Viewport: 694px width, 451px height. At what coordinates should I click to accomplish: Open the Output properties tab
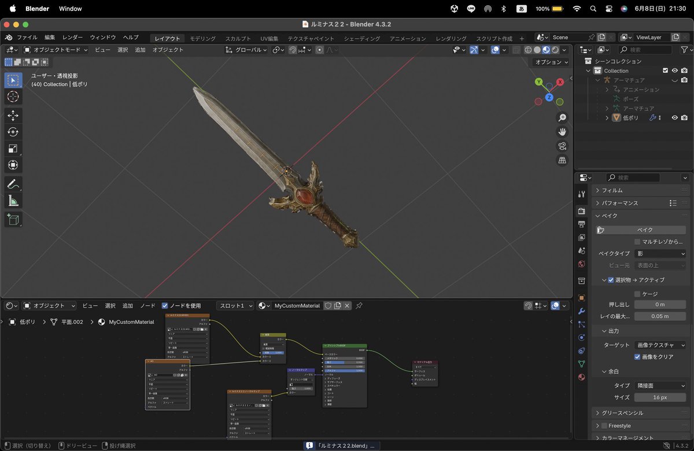[x=582, y=224]
